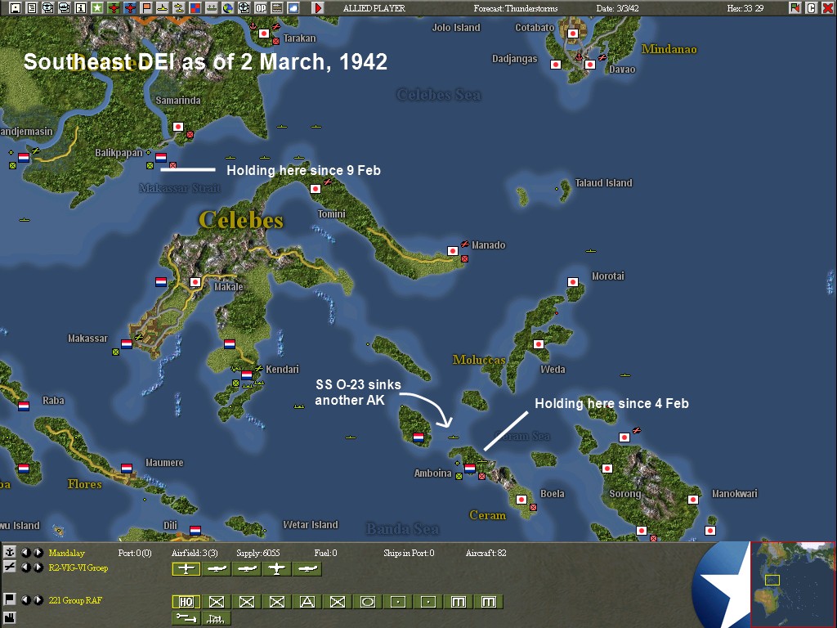This screenshot has height=628, width=837.
Task: Click the red plane on green icon
Action: coord(113,7)
